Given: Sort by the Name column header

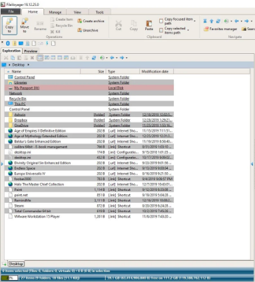Looking at the screenshot, I should click(43, 71).
